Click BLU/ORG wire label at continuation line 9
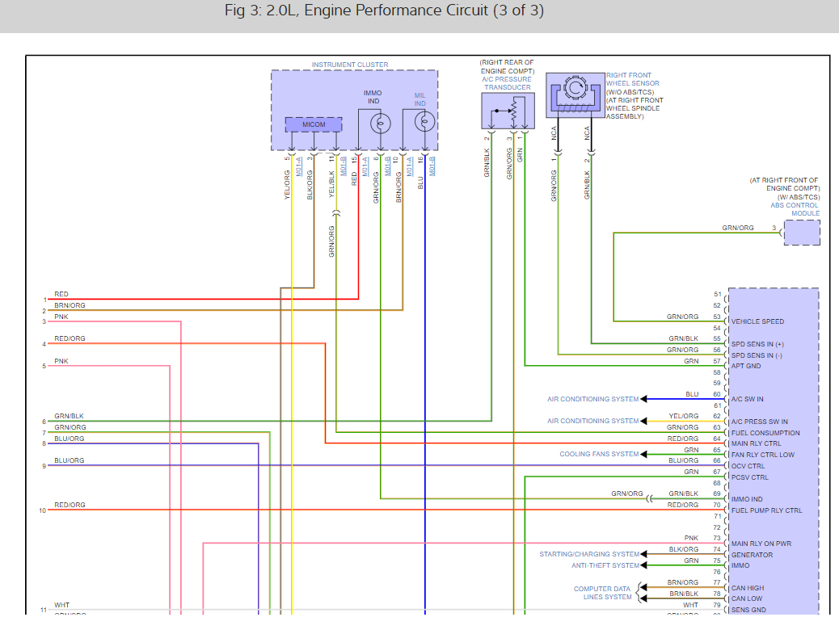The width and height of the screenshot is (839, 634). (x=69, y=460)
